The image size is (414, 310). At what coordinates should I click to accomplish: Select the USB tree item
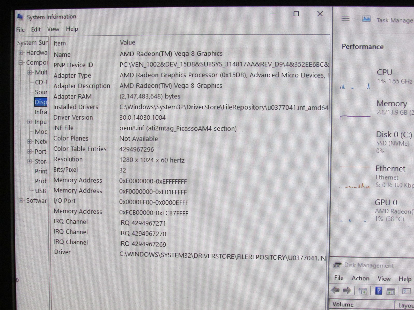(40, 191)
